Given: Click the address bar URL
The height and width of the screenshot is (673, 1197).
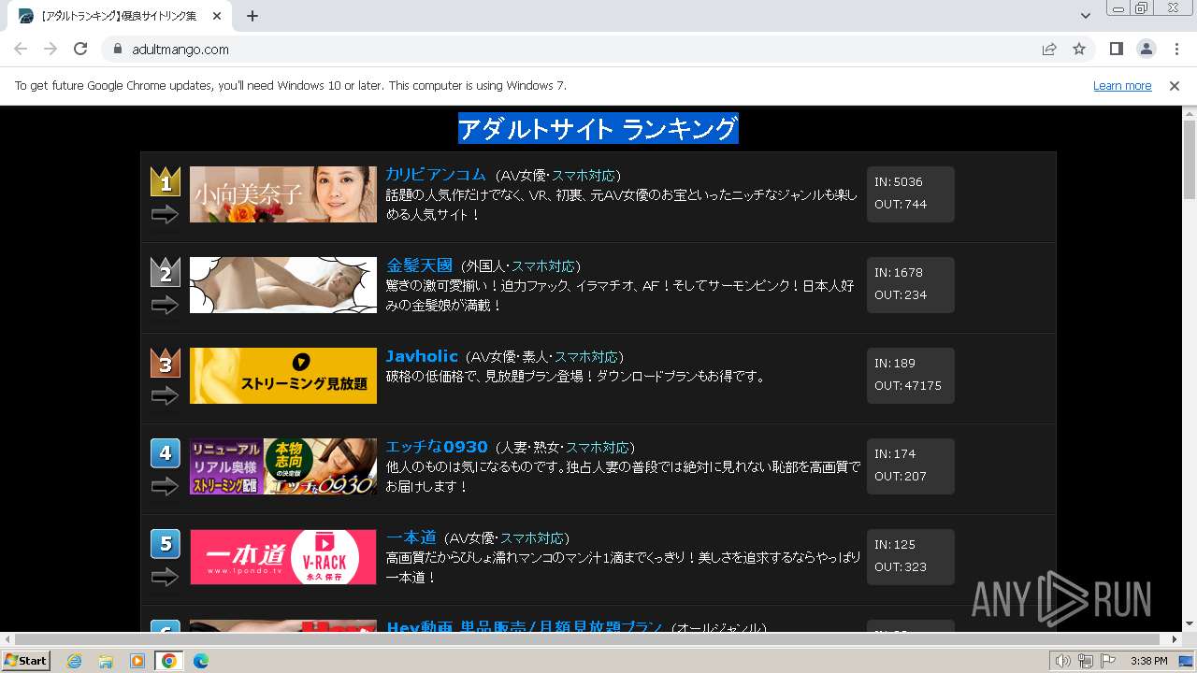Looking at the screenshot, I should (x=180, y=50).
